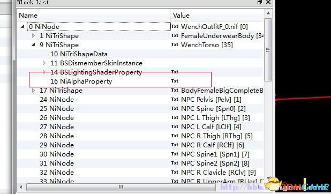Click Txt icon beside NPC R Calf
Viewport: 331px width, 194px height.
[x=175, y=145]
